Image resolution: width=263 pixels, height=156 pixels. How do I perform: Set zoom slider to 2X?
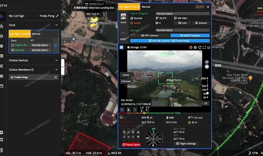(207, 97)
